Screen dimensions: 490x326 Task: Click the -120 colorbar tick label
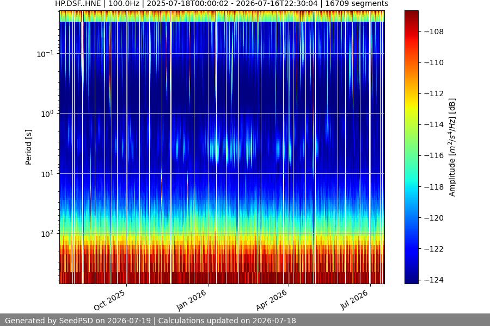[434, 218]
